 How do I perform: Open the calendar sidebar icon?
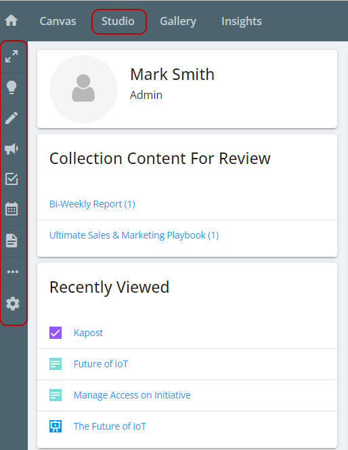pyautogui.click(x=12, y=209)
